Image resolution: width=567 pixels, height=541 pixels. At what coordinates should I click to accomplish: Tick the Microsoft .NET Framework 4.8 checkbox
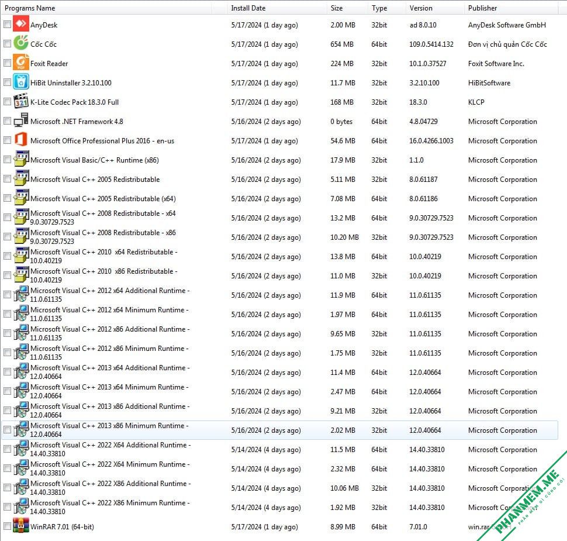[7, 121]
